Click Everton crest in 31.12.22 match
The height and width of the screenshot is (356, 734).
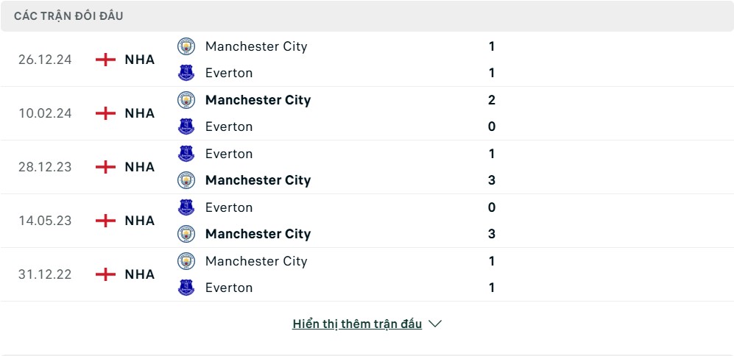tap(186, 288)
